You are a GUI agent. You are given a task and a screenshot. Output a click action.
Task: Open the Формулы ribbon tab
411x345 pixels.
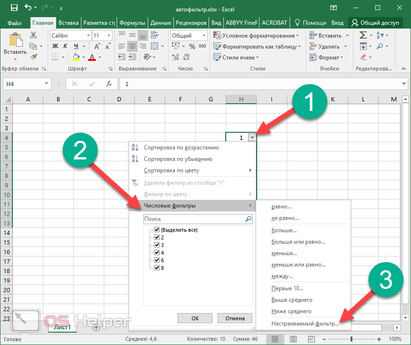(132, 22)
